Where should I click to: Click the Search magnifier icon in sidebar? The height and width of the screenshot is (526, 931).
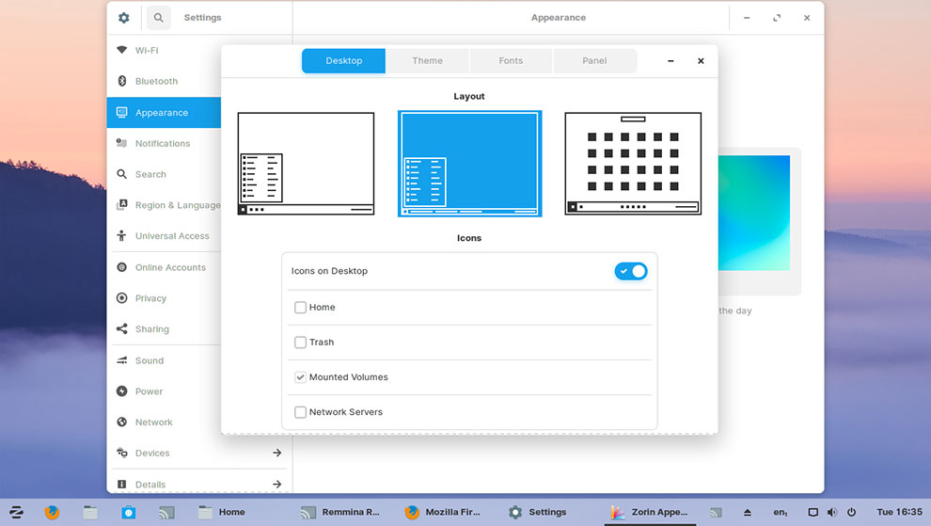point(121,174)
